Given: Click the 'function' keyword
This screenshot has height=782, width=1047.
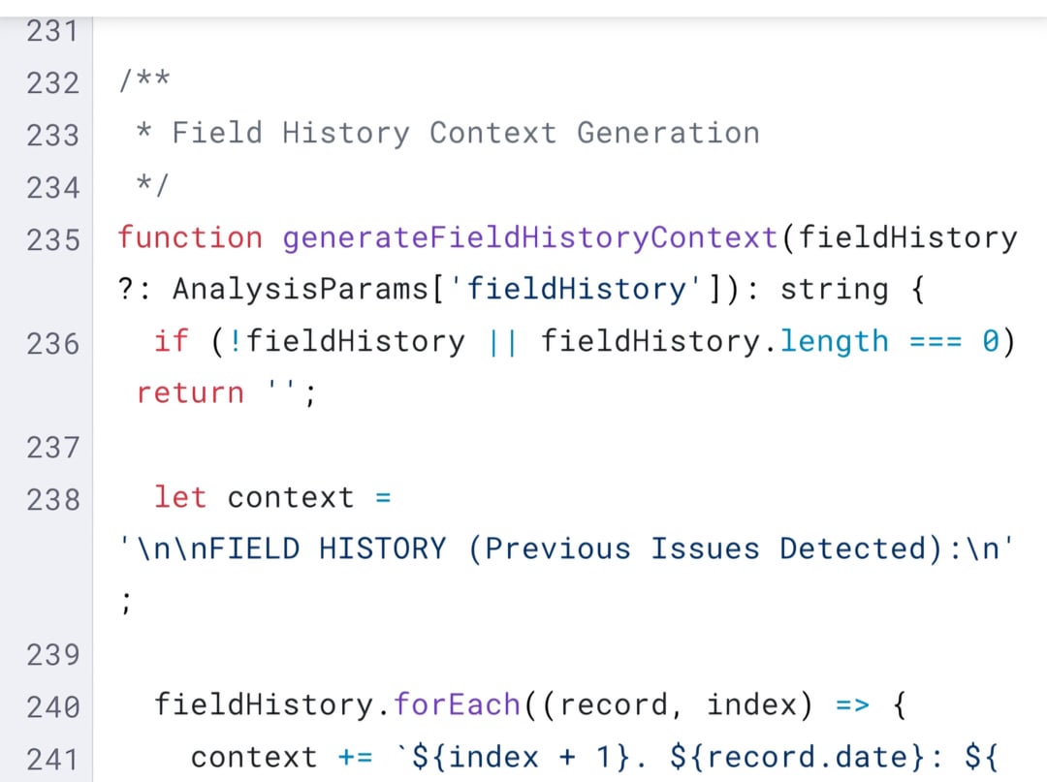Looking at the screenshot, I should point(190,237).
